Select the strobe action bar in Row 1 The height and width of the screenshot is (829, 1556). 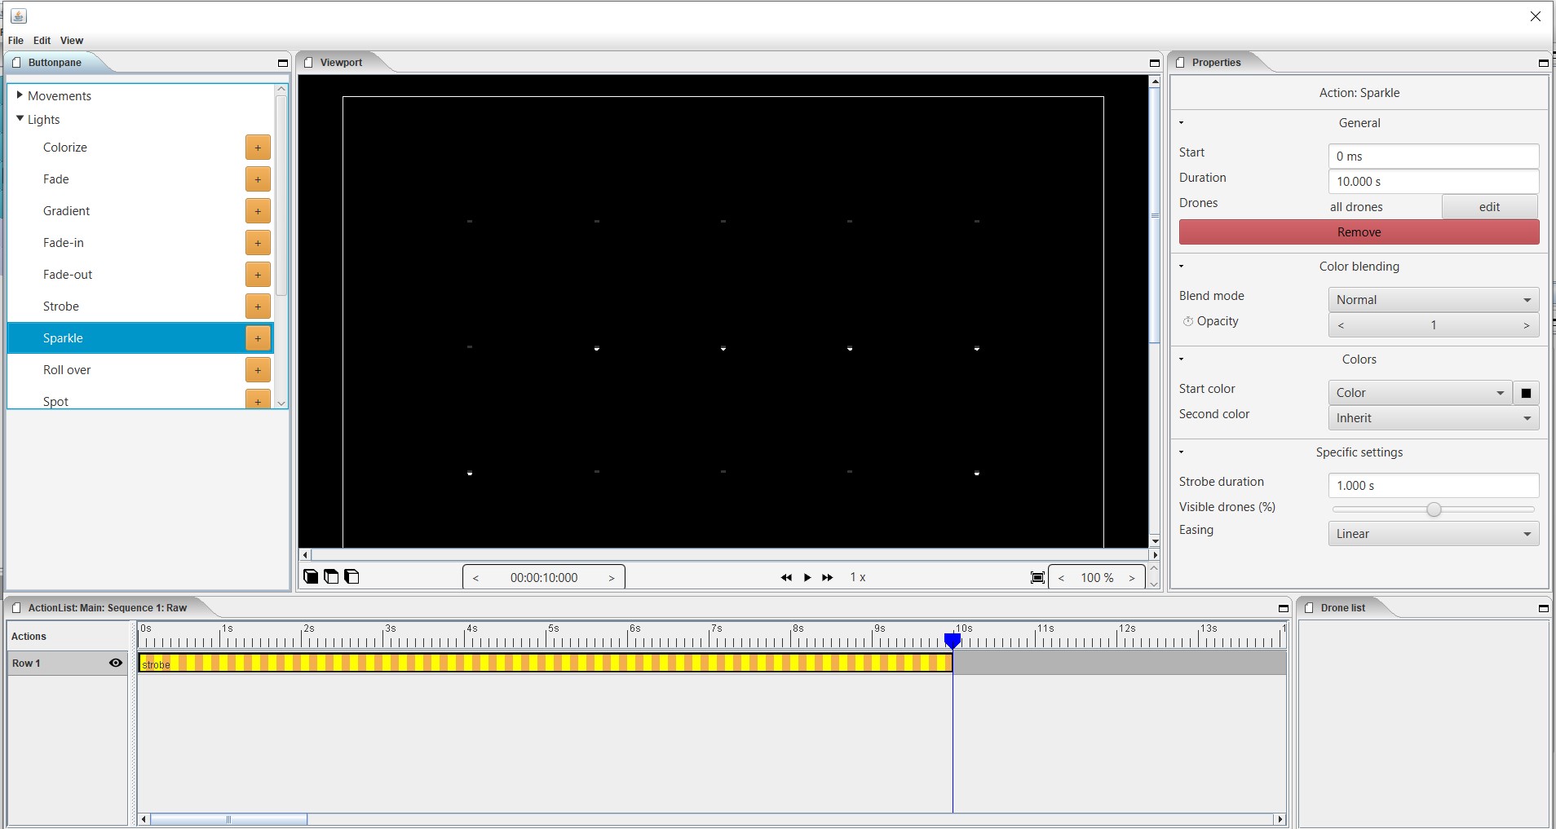[545, 663]
